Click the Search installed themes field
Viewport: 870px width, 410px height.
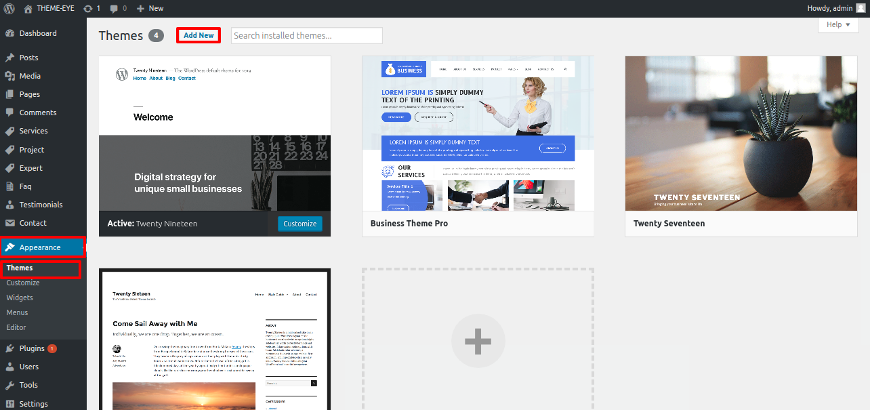pos(307,35)
